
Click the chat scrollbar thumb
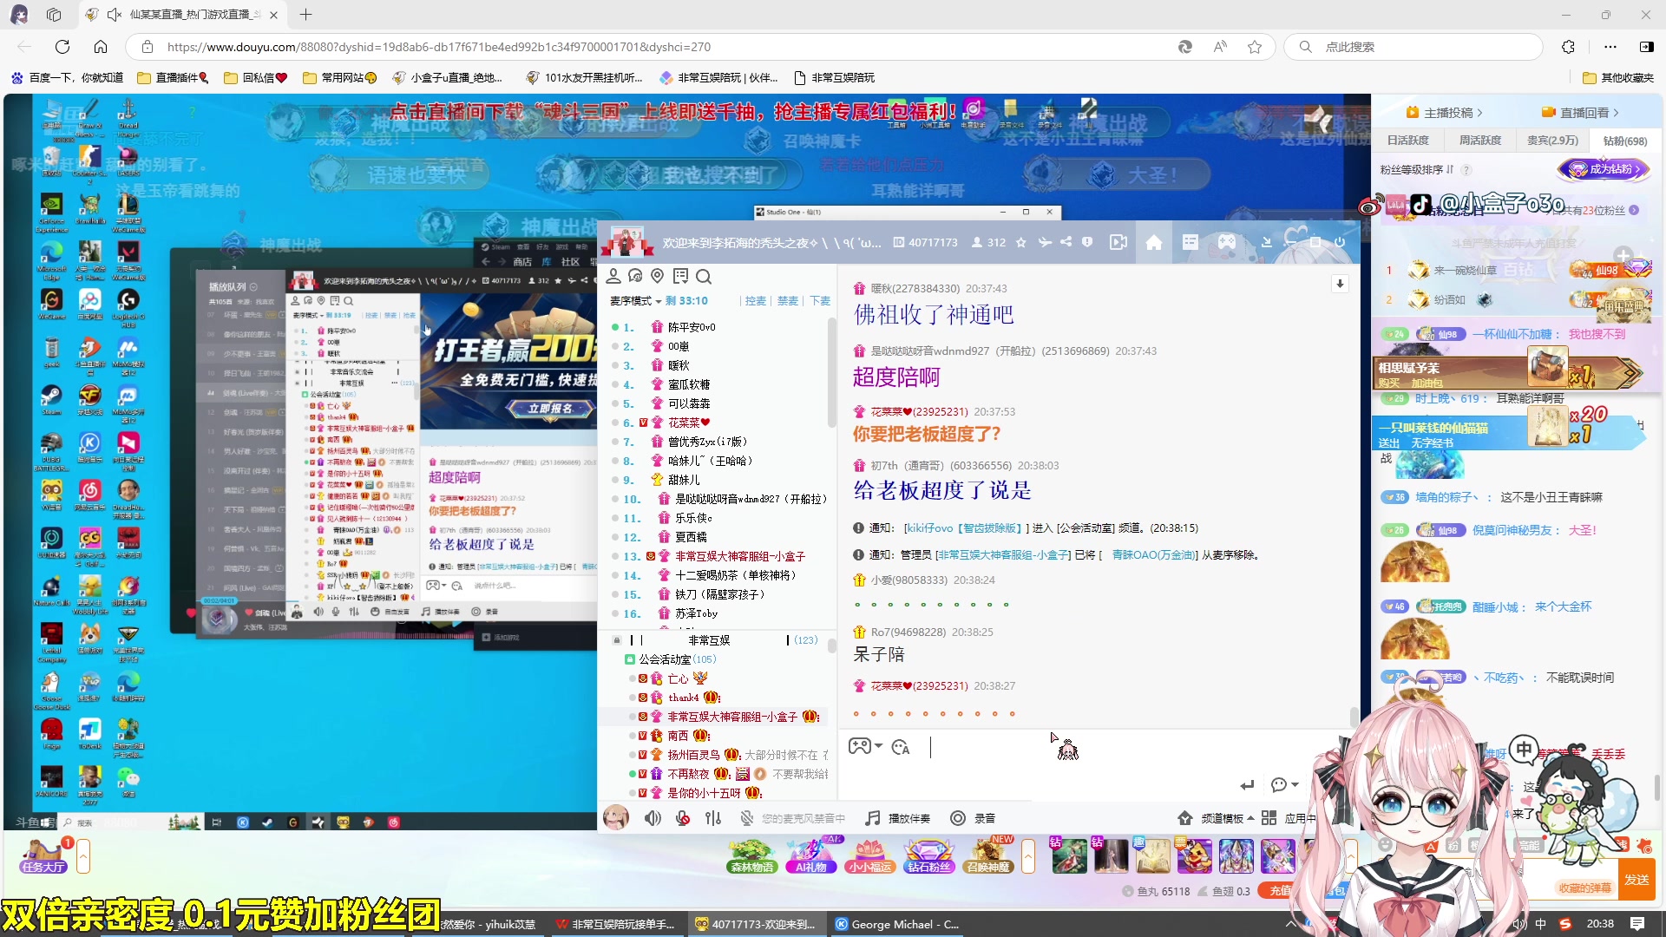(1354, 717)
